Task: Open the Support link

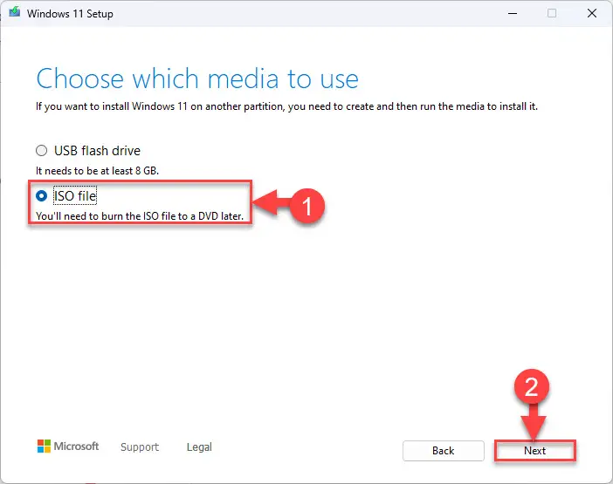Action: [x=140, y=447]
